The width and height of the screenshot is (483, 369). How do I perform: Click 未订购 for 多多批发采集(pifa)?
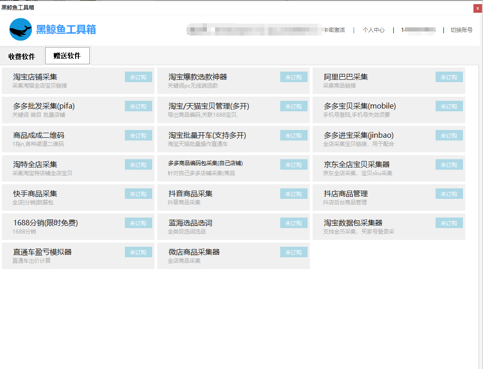(x=139, y=106)
